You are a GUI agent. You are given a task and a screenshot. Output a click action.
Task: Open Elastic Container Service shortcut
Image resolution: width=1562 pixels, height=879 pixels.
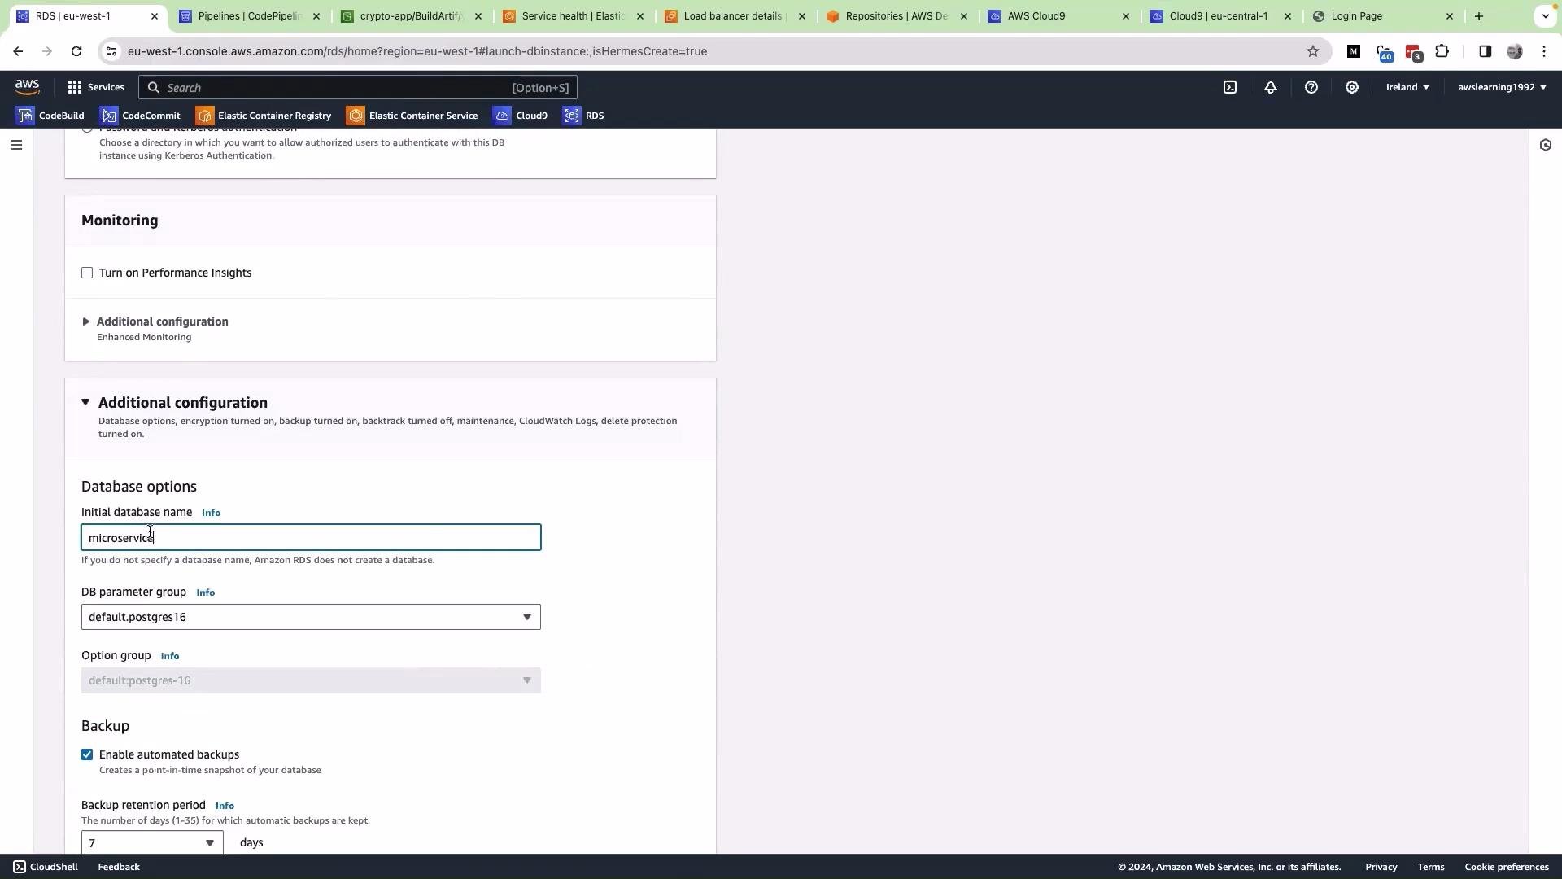pyautogui.click(x=412, y=116)
